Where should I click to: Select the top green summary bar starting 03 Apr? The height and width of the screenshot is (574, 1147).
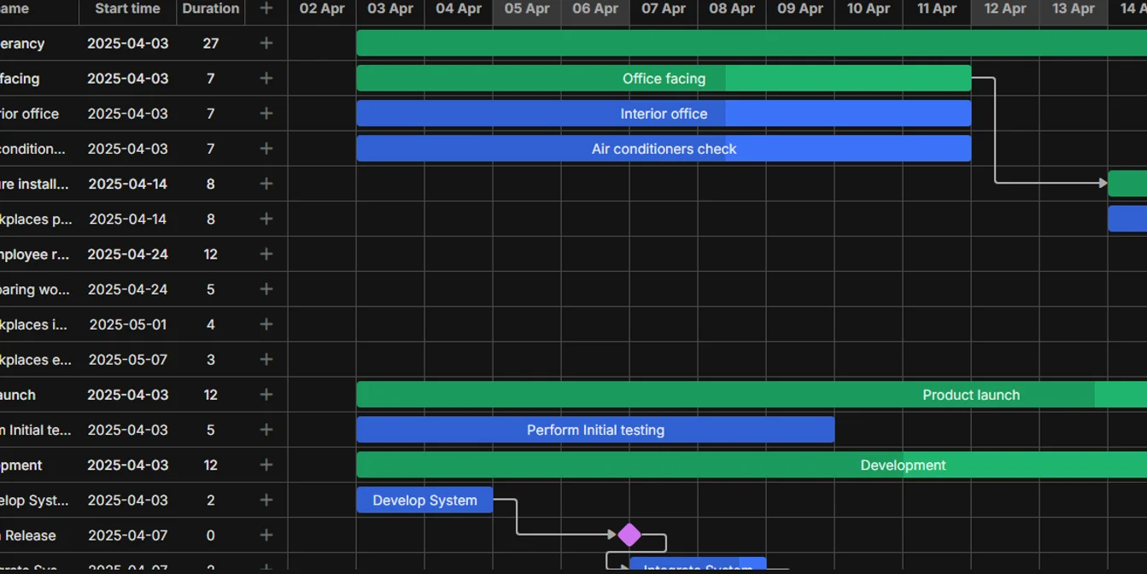[752, 44]
